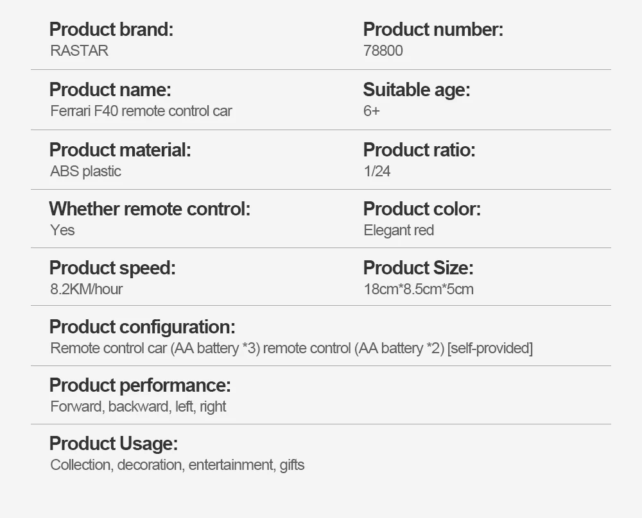Select Forward, backward, left, right text
The height and width of the screenshot is (518, 642).
[x=139, y=406]
